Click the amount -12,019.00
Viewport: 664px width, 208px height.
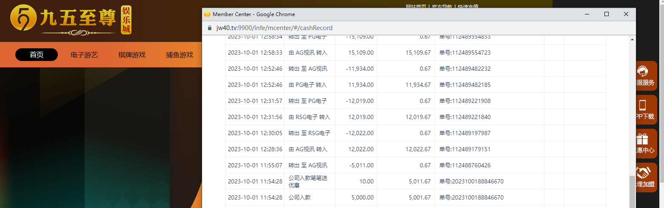360,101
